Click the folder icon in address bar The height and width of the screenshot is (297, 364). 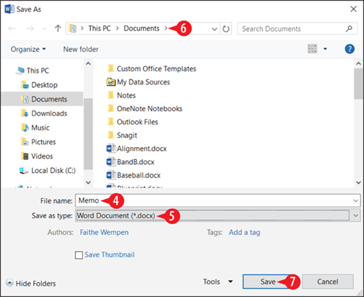[73, 29]
